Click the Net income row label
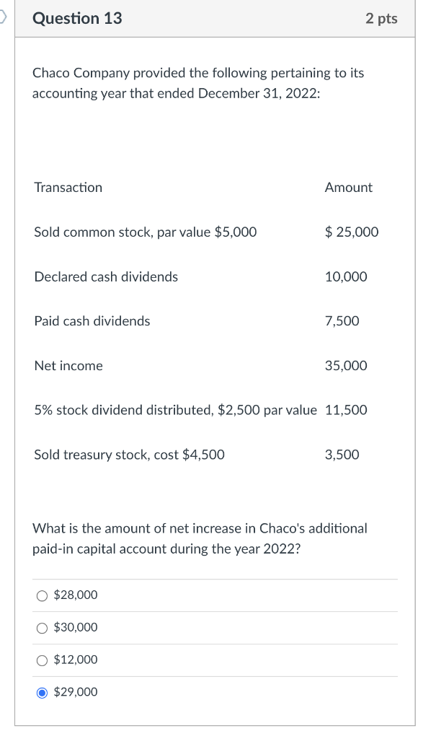This screenshot has height=739, width=436. 68,366
